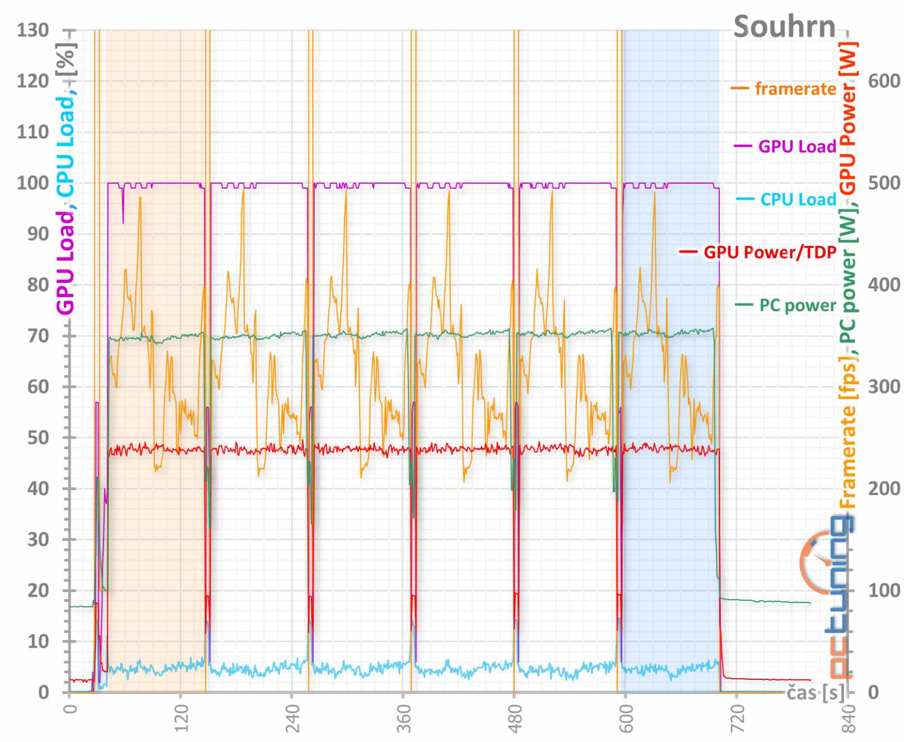
Task: Click the right axis value 200
Action: tap(884, 488)
